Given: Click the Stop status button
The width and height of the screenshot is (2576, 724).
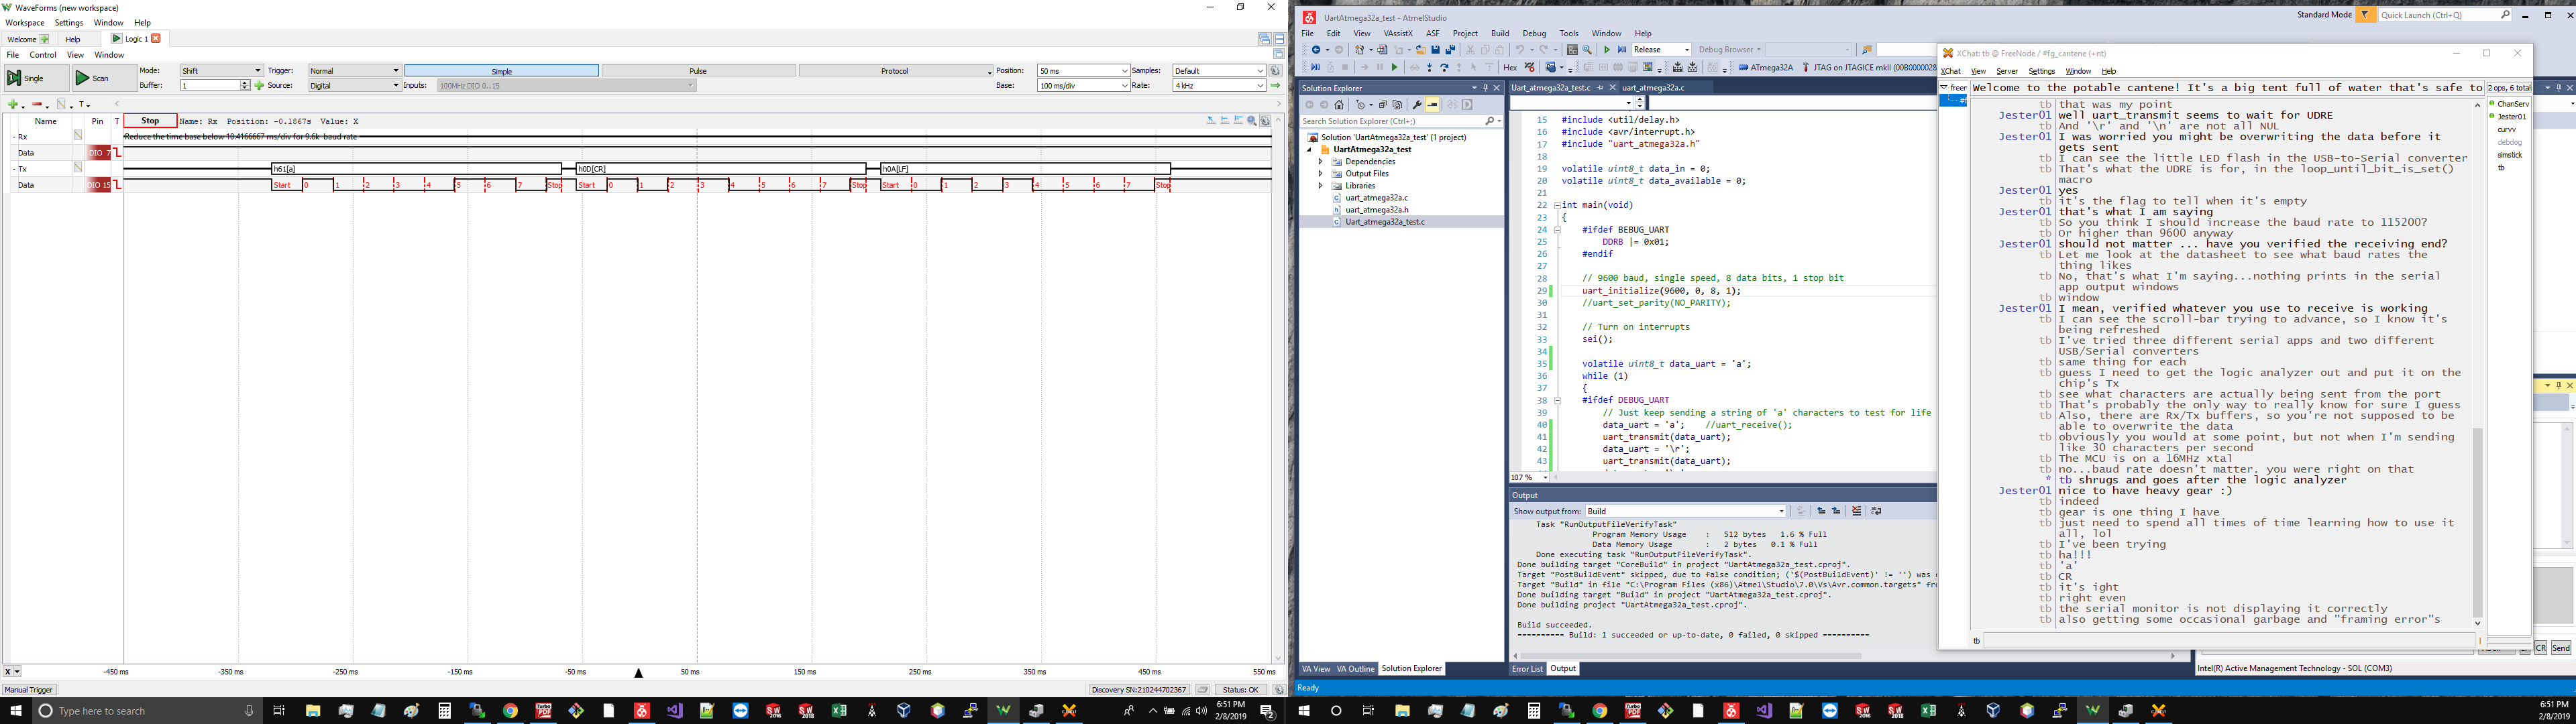Looking at the screenshot, I should point(150,121).
